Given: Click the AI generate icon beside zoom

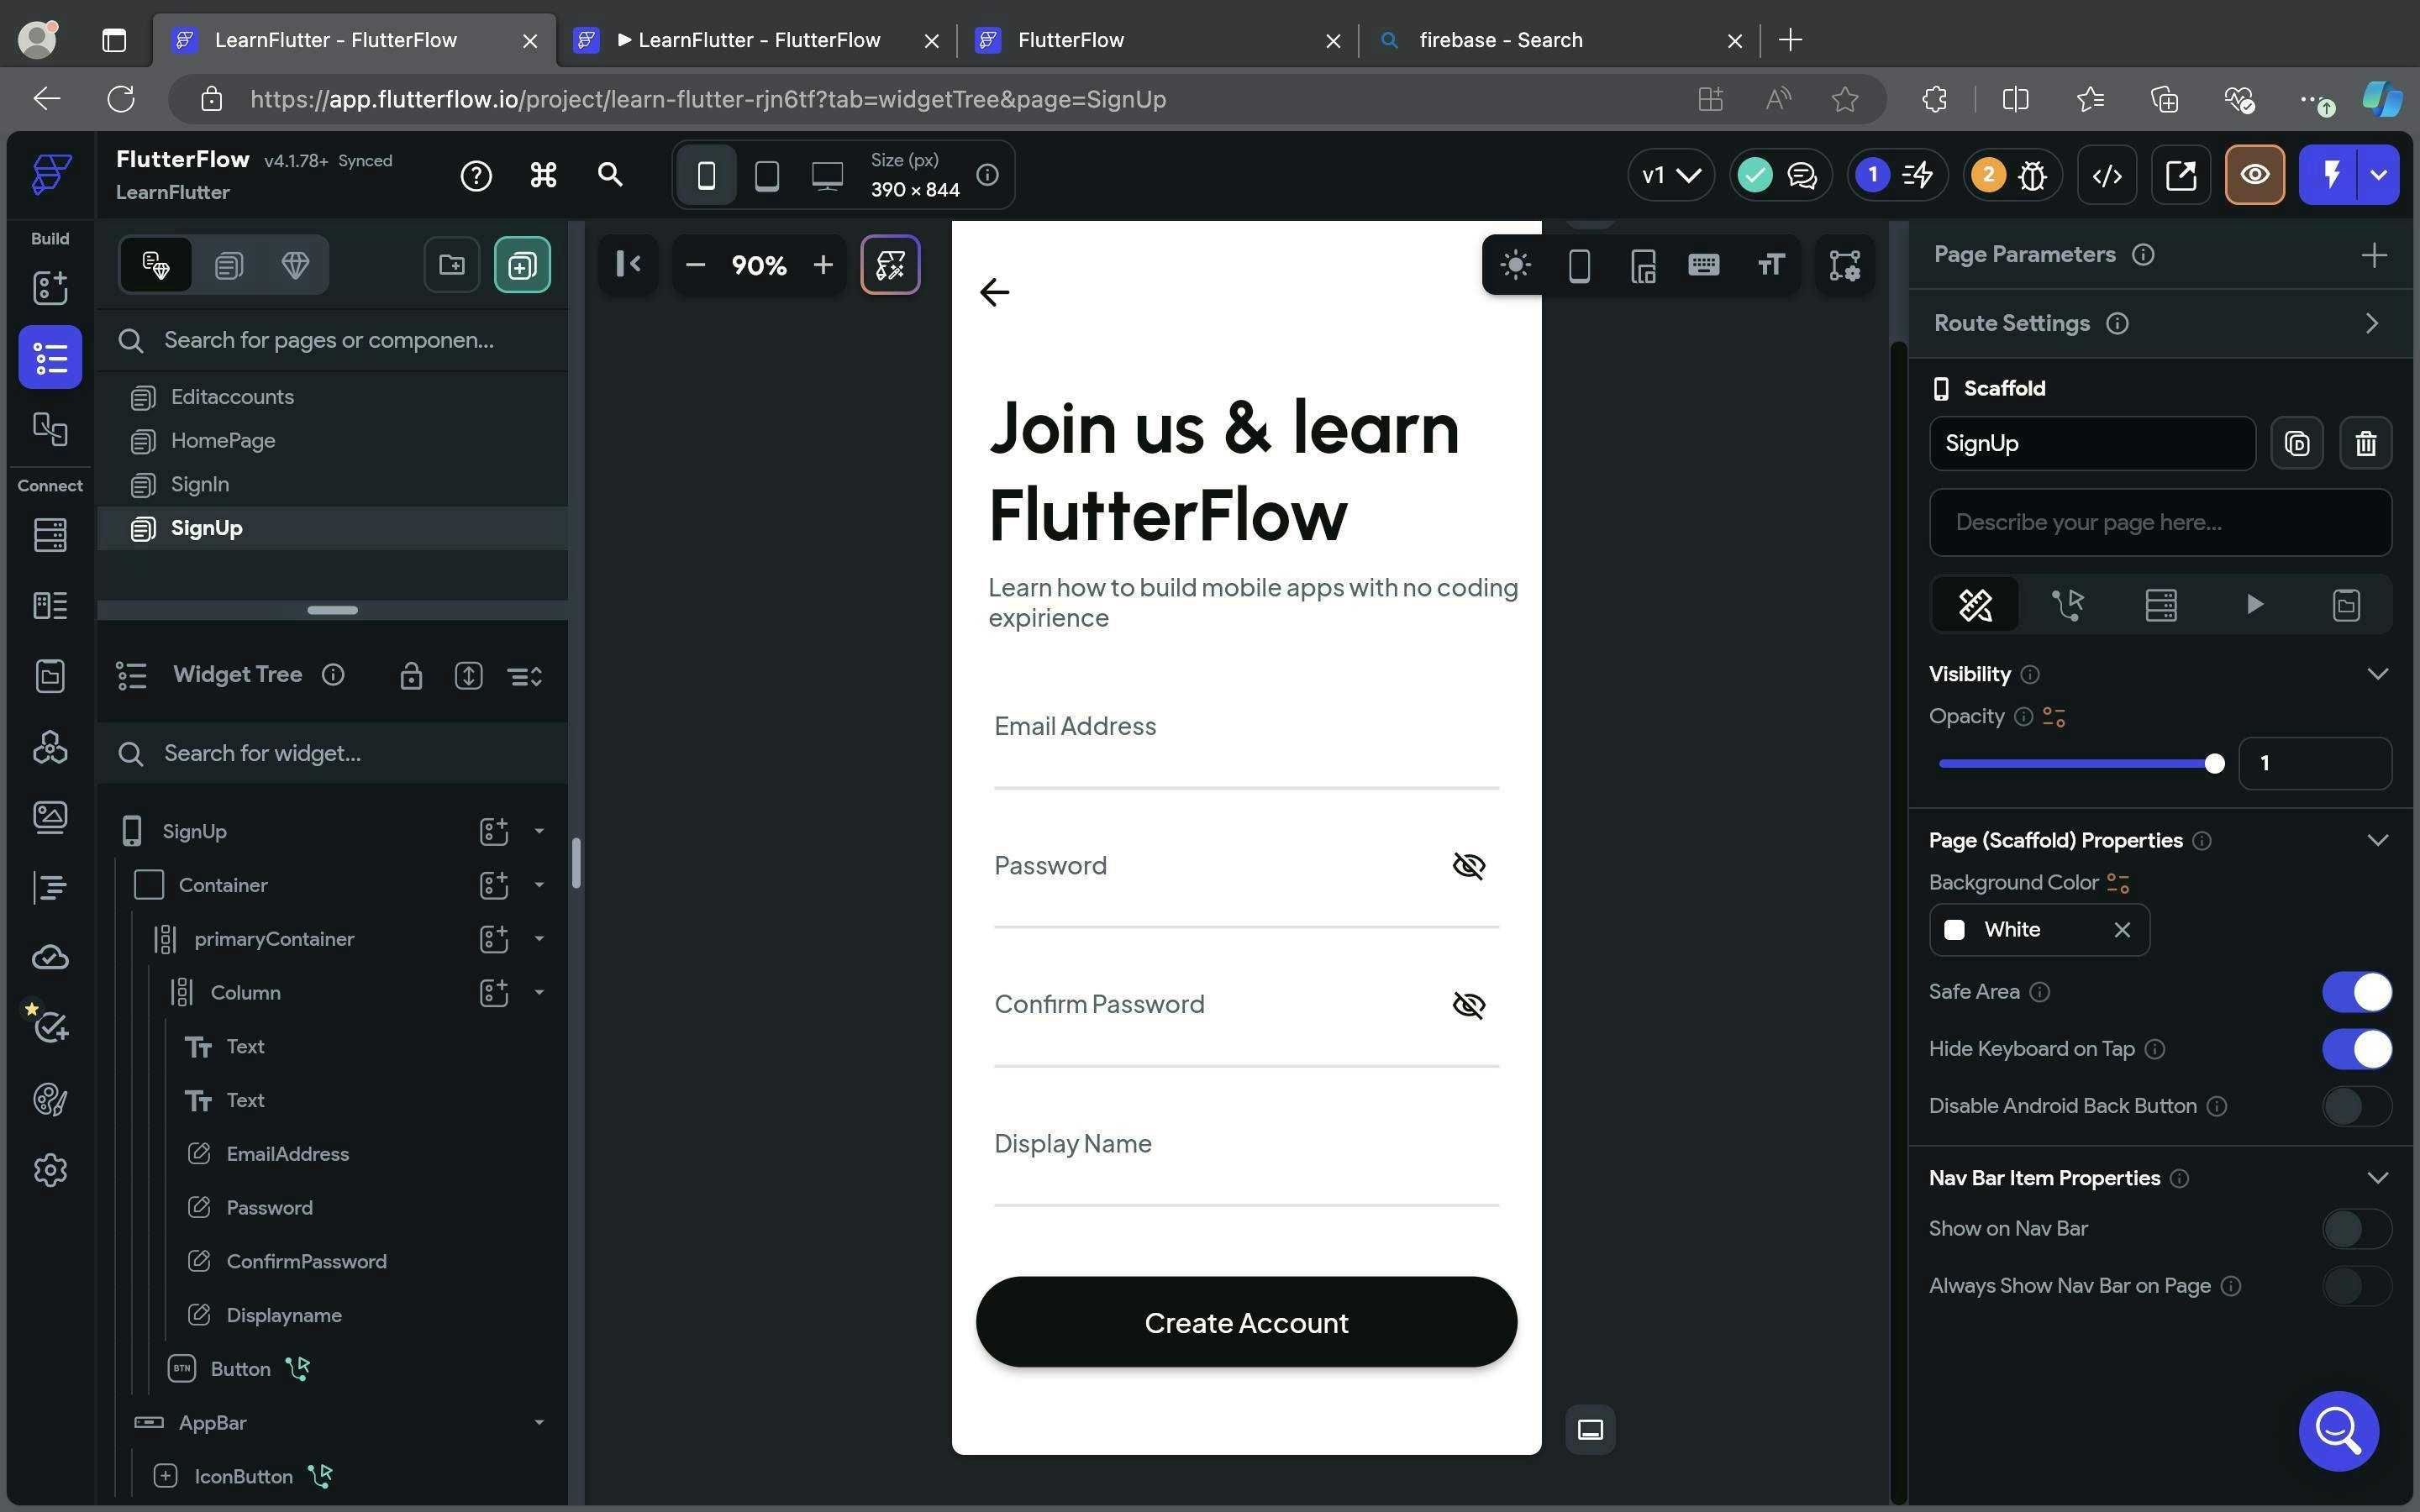Looking at the screenshot, I should (x=890, y=265).
